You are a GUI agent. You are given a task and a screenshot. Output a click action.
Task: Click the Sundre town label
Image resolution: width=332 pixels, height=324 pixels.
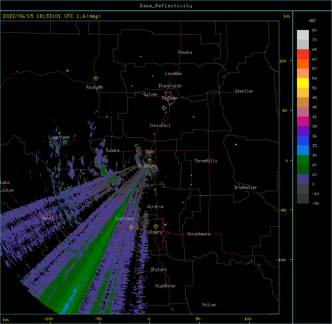tap(112, 150)
